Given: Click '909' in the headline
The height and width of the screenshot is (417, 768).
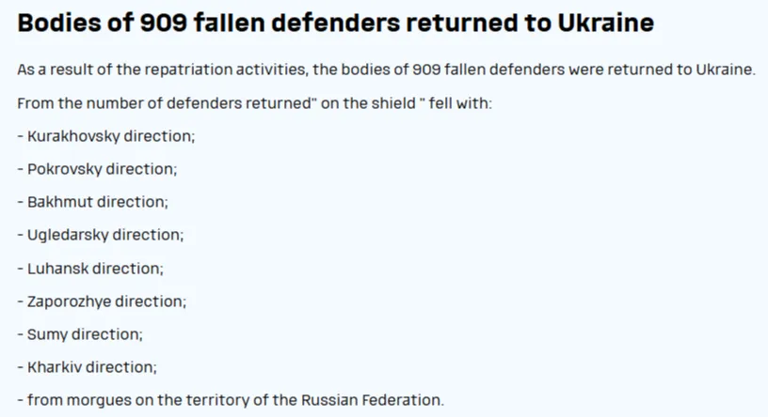Looking at the screenshot, I should pos(164,23).
